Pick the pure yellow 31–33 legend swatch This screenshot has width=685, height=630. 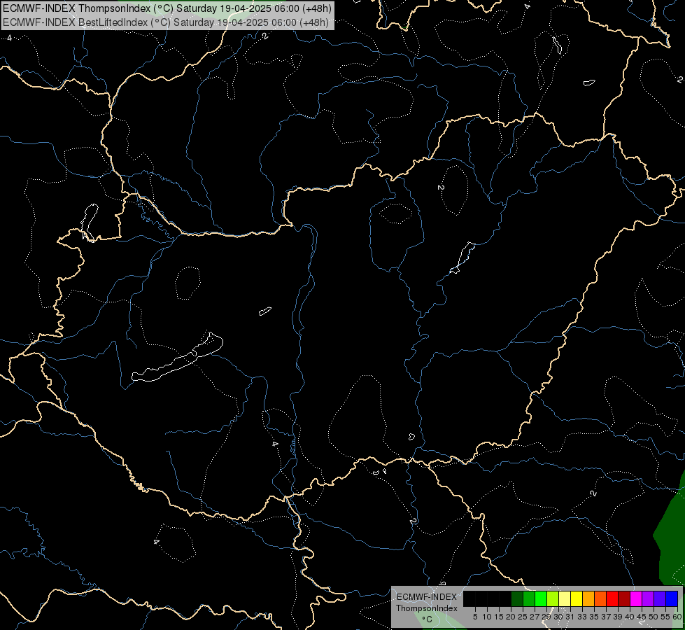point(577,598)
